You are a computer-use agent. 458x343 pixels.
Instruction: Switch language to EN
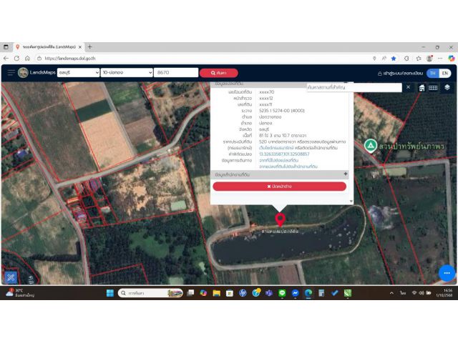pos(445,73)
